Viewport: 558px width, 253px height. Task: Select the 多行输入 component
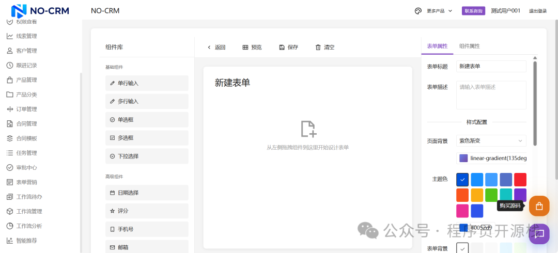147,101
